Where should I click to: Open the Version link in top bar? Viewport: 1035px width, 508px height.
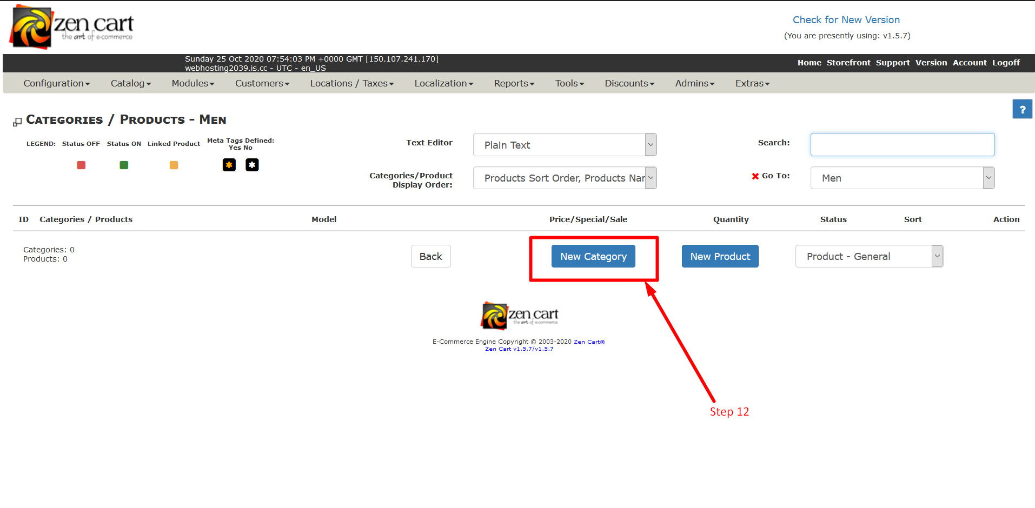(x=931, y=63)
